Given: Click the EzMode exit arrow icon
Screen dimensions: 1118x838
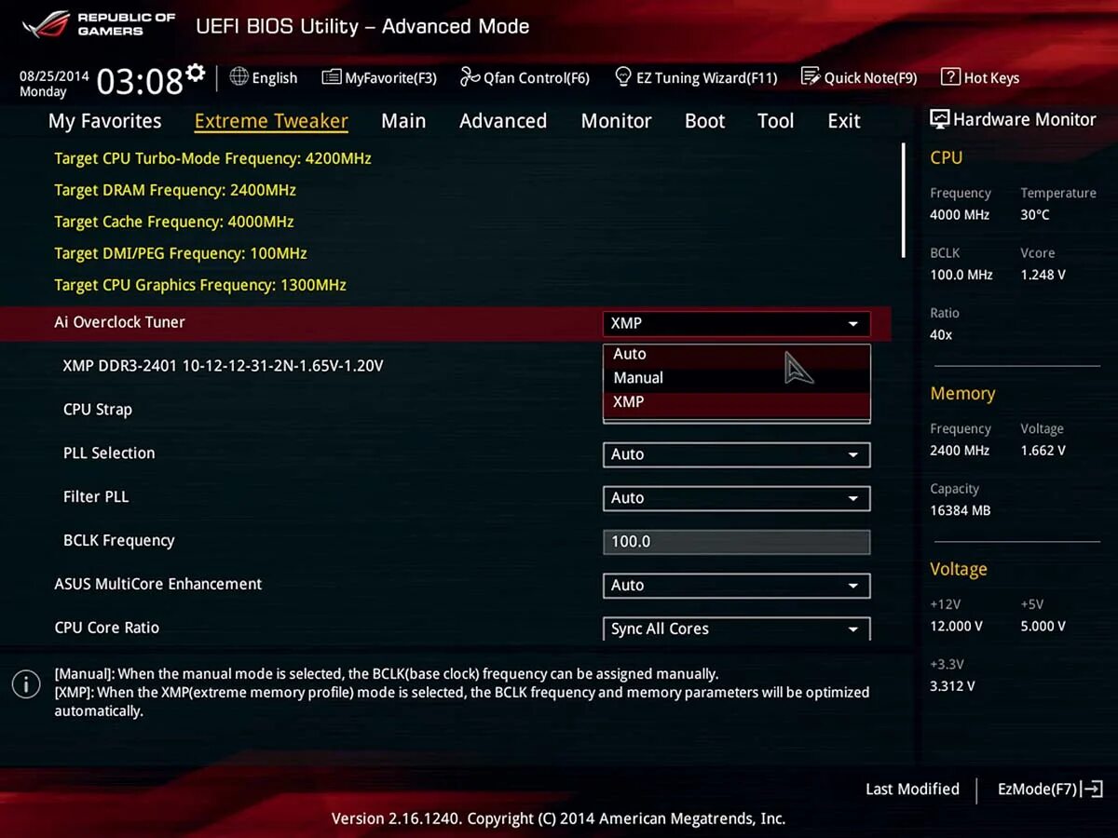Looking at the screenshot, I should pyautogui.click(x=1094, y=789).
